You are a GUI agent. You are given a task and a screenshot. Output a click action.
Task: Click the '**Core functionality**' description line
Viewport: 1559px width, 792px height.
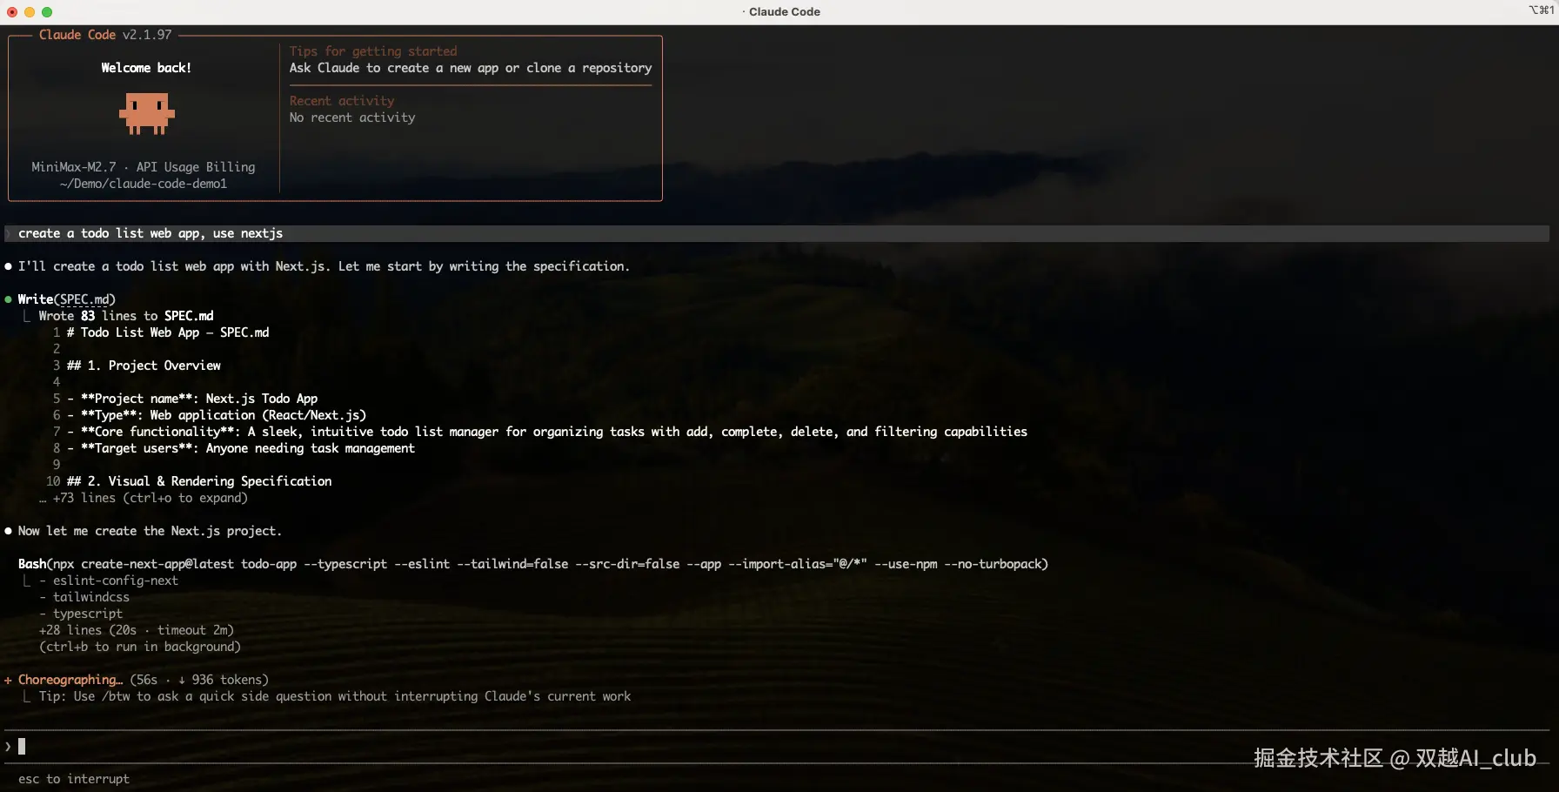point(547,432)
